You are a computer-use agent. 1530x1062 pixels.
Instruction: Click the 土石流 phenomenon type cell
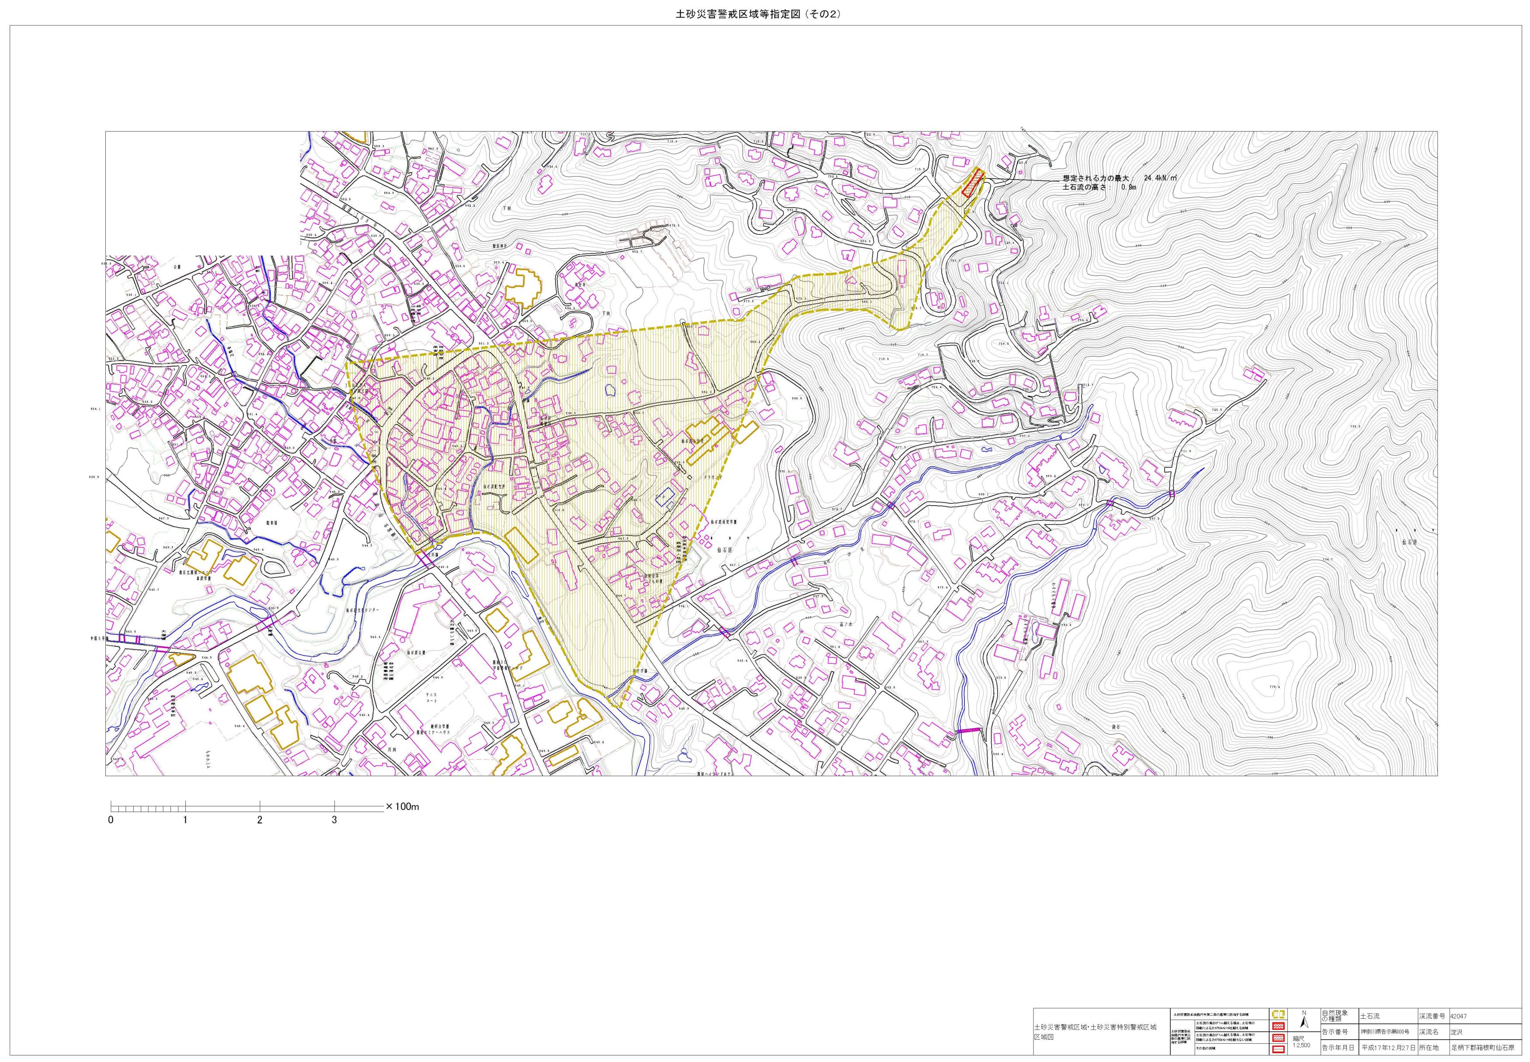[1370, 1015]
